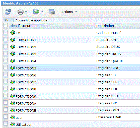The image size is (140, 128).
Task: Click the user group icon next to CM
Action: [13, 33]
